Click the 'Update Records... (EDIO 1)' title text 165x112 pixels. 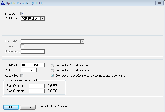(x=24, y=3)
